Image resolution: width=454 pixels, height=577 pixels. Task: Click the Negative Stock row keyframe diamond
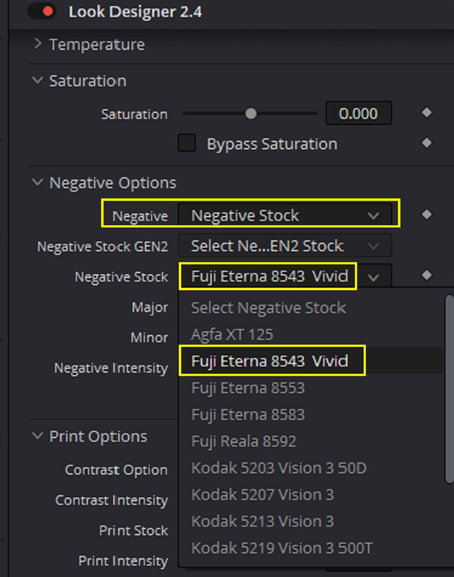click(427, 275)
